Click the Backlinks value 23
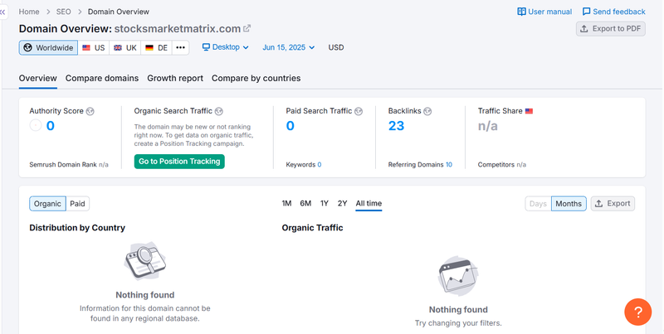 [x=397, y=126]
